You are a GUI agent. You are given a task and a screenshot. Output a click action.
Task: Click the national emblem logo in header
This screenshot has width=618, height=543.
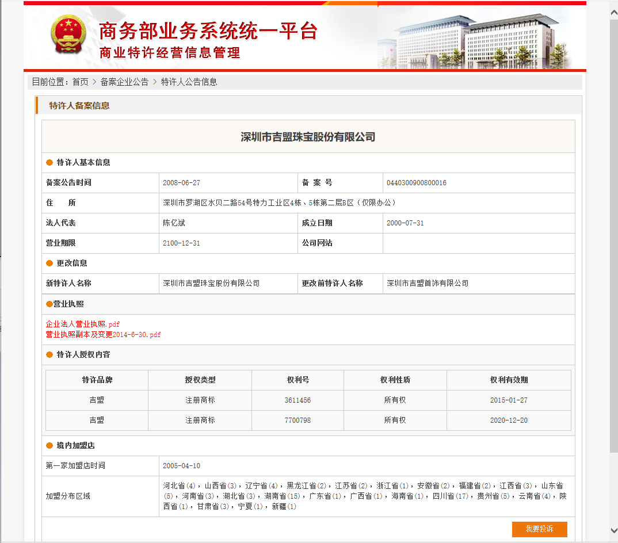click(67, 36)
